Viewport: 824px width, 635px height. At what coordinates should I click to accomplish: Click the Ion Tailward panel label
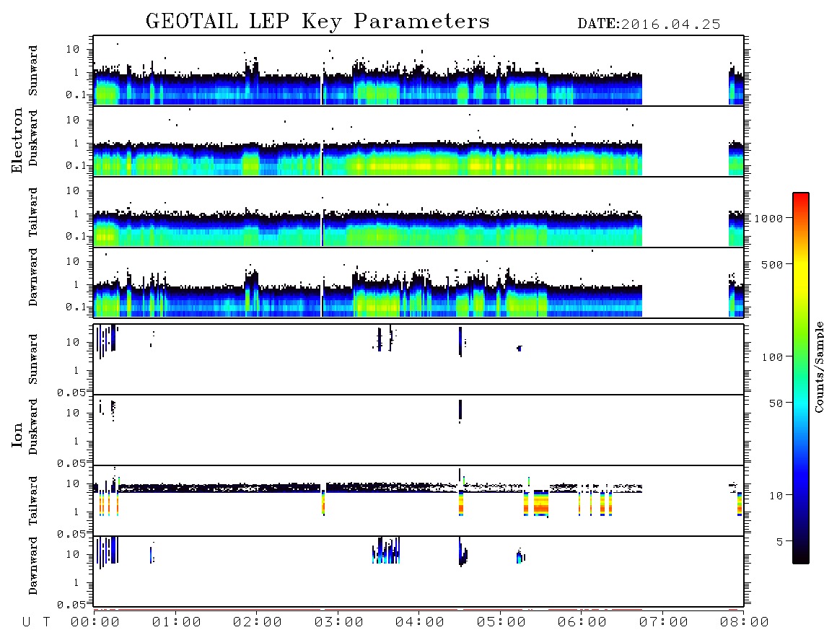pos(33,501)
